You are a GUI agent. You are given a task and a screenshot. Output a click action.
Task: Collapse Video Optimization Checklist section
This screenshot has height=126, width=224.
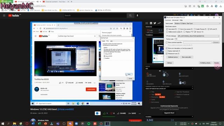tap(192, 89)
